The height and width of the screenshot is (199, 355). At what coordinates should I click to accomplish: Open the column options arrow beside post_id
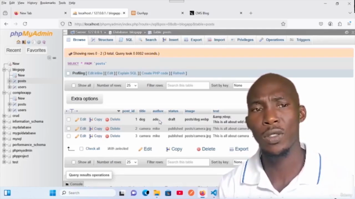(118, 111)
